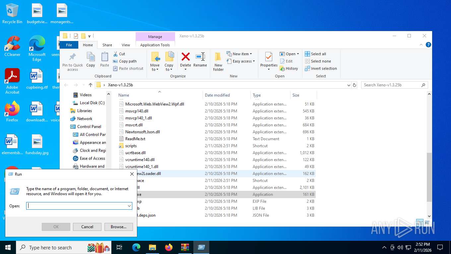Click the Up navigation arrow
This screenshot has width=451, height=254.
91,85
